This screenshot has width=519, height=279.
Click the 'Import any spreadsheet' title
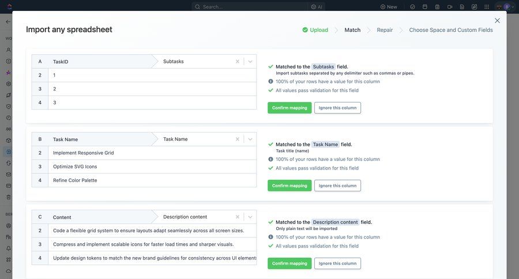(x=69, y=29)
